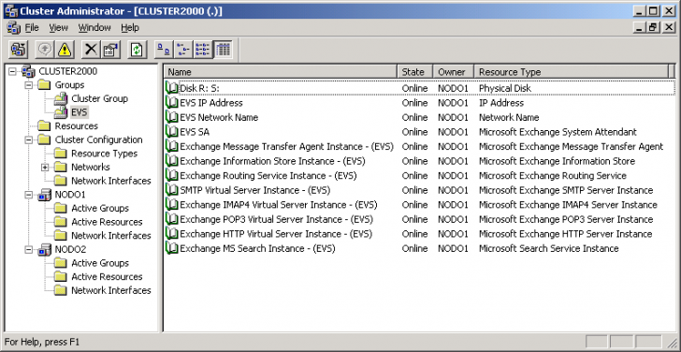681x352 pixels.
Task: Click the Open Connection to Cluster toolbar icon
Action: pyautogui.click(x=19, y=49)
